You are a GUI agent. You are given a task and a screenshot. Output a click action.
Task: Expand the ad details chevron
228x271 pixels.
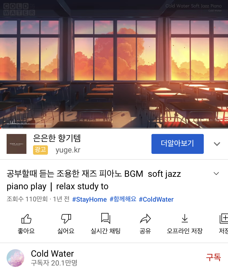click(x=217, y=144)
